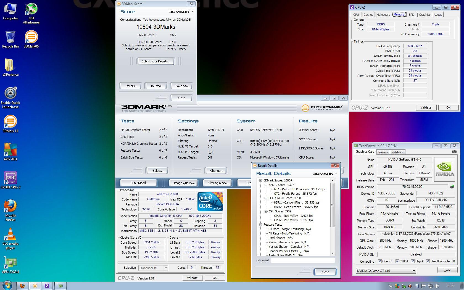Open AVG 2011 desktop shortcut
Viewport: 464px width, 290px height.
click(10, 152)
